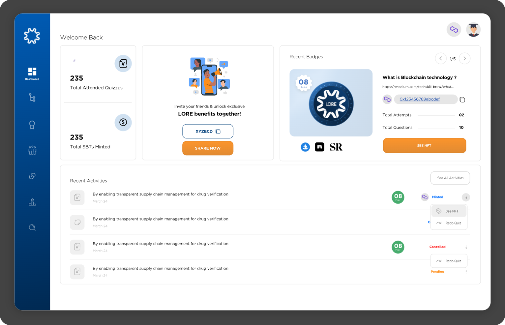Open the search magnifier sidebar icon
505x325 pixels.
pyautogui.click(x=32, y=228)
